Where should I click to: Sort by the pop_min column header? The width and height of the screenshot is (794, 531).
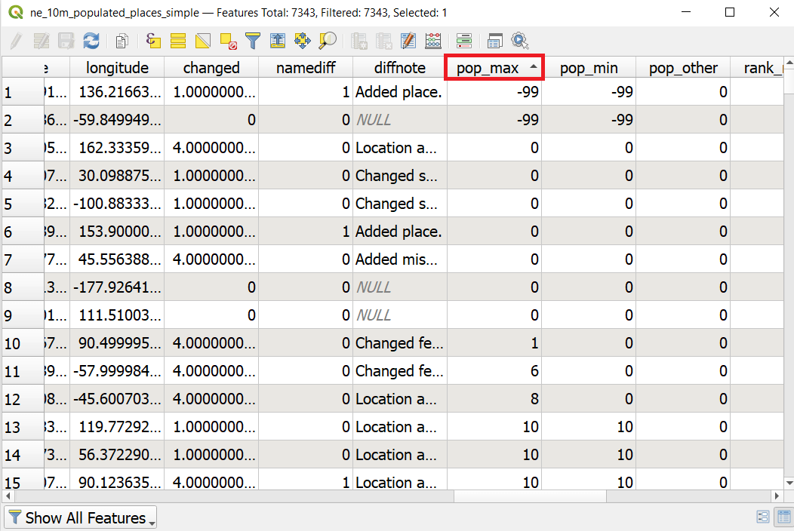589,67
